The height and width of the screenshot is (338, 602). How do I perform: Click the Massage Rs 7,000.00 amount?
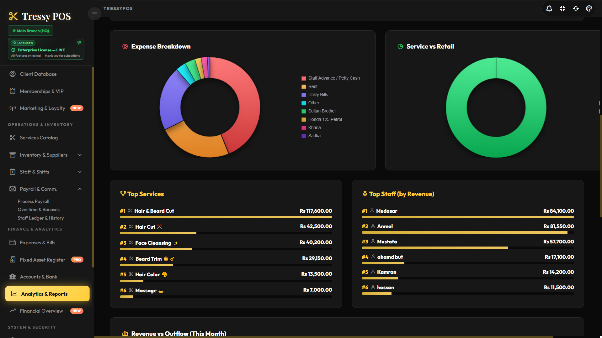(317, 290)
